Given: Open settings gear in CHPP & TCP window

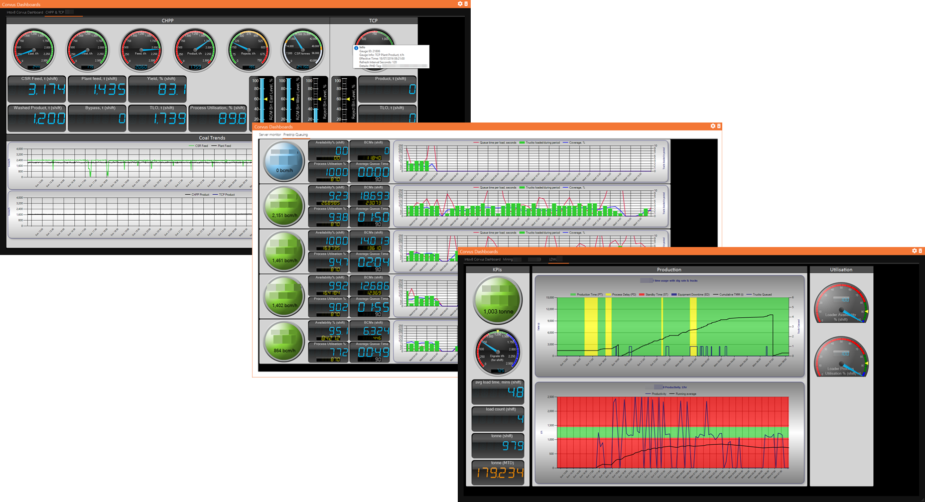Looking at the screenshot, I should tap(460, 4).
